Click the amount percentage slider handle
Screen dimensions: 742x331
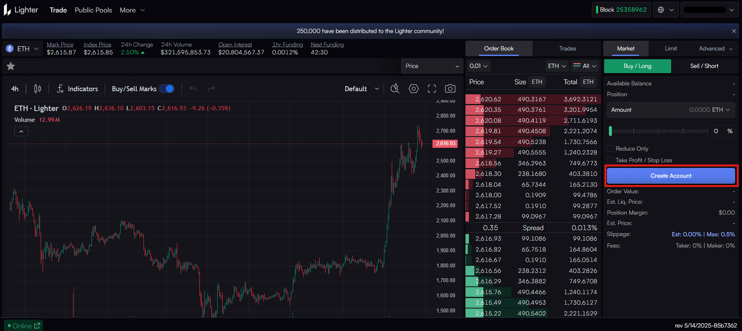coord(611,131)
